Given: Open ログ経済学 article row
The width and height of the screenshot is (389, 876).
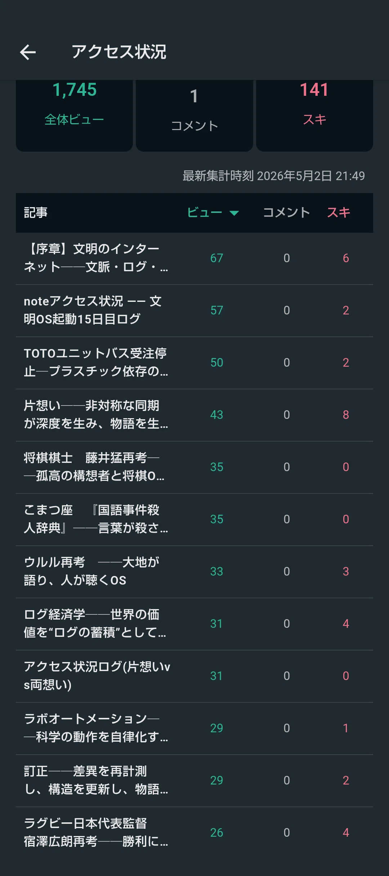Looking at the screenshot, I should (194, 624).
